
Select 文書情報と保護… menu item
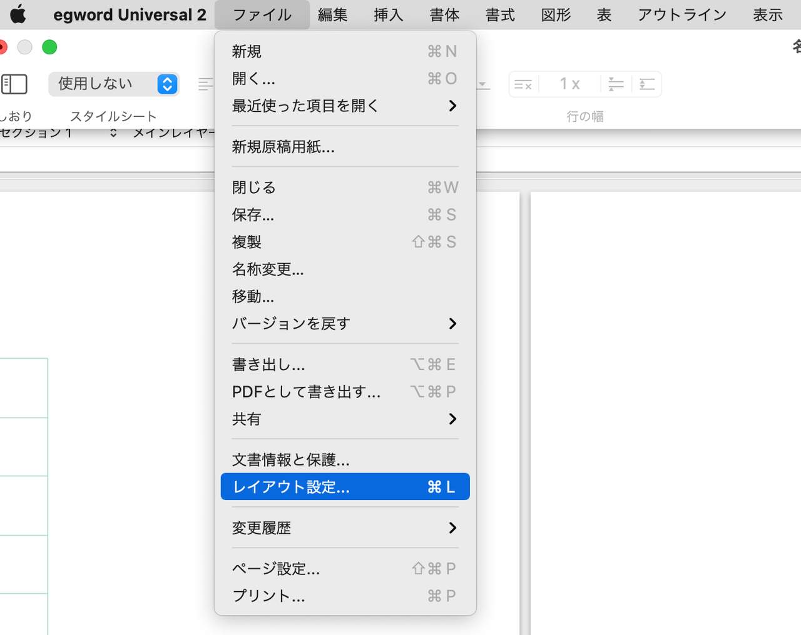tap(345, 460)
